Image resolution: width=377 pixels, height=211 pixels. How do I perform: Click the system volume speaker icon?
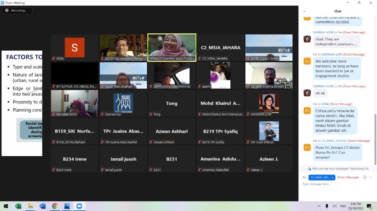tap(334, 206)
